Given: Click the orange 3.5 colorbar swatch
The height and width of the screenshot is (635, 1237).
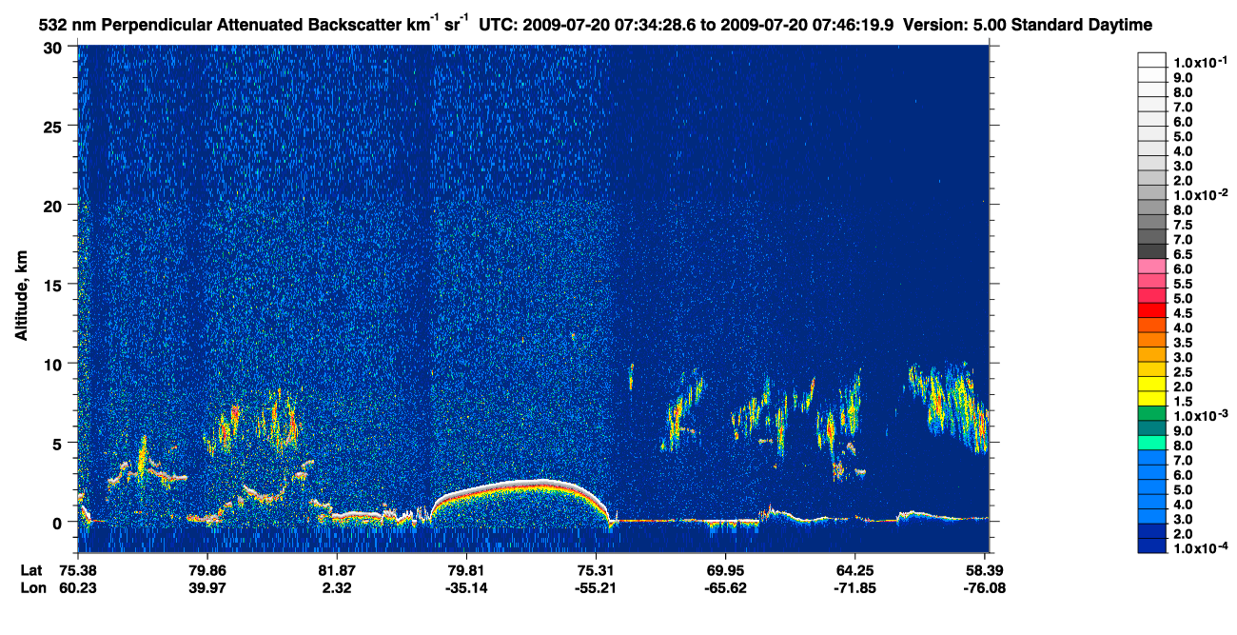Looking at the screenshot, I should click(x=1151, y=341).
